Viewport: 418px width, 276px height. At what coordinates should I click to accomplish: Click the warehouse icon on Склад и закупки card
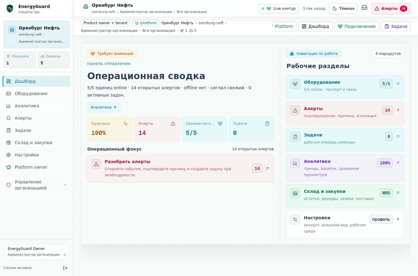coord(295,193)
